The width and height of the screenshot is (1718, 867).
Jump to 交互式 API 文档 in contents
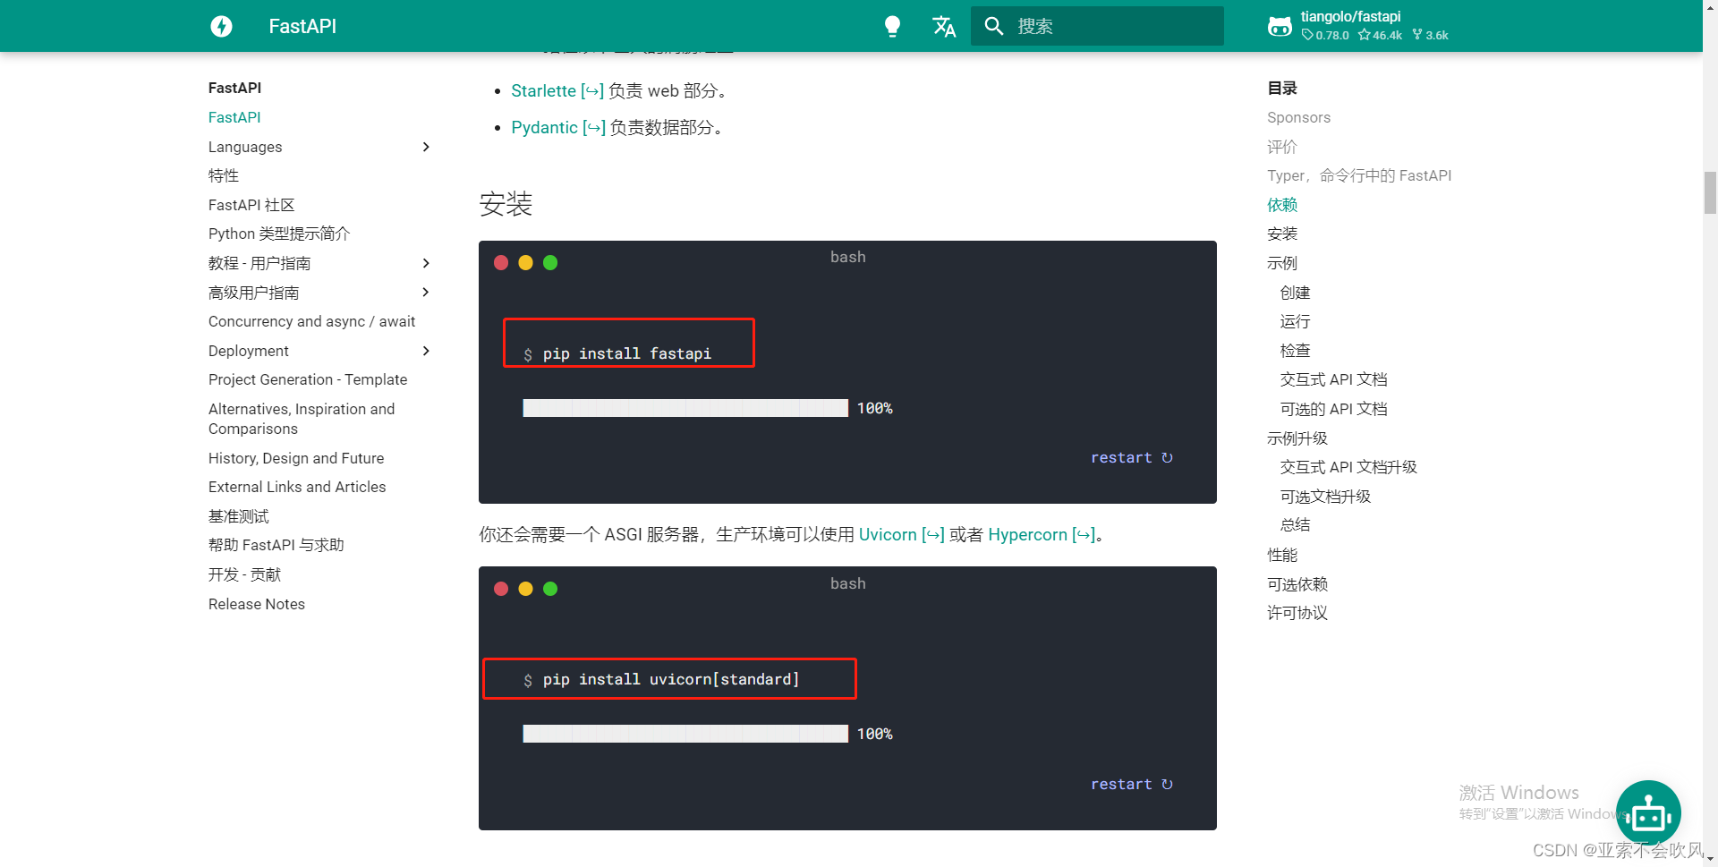coord(1333,379)
